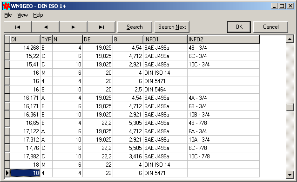This screenshot has height=182, width=297.
Task: Click INFO2 cell '4B - 7/8'
Action: (223, 123)
